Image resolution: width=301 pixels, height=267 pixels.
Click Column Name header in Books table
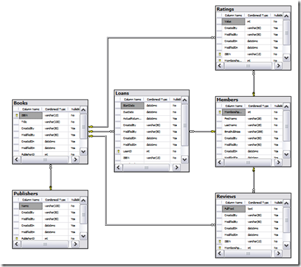31,109
